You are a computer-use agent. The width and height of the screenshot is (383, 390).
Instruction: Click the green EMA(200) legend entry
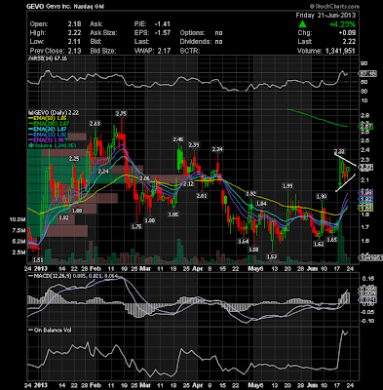pos(49,124)
